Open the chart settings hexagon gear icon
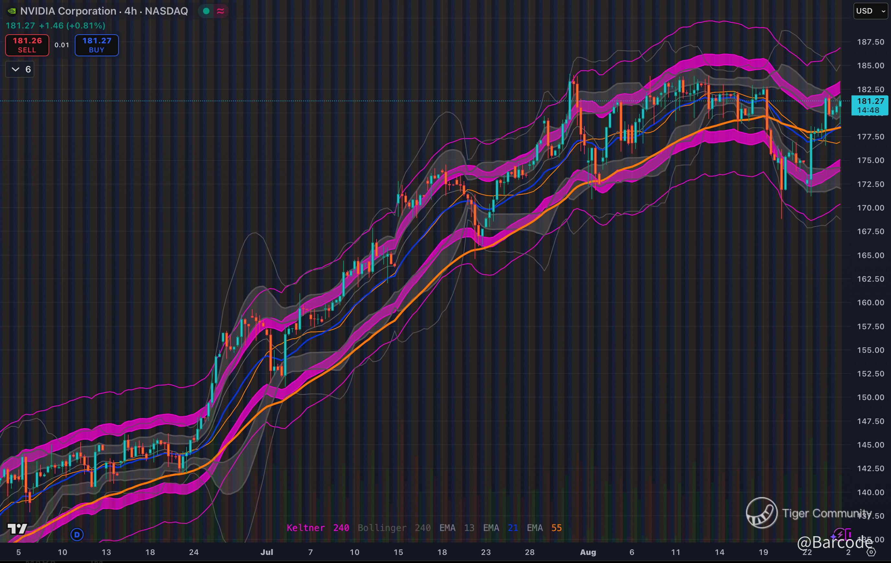Image resolution: width=891 pixels, height=563 pixels. [x=871, y=552]
